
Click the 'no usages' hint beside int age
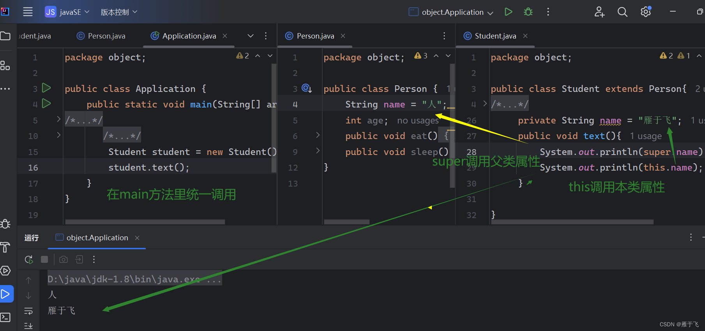click(x=418, y=121)
